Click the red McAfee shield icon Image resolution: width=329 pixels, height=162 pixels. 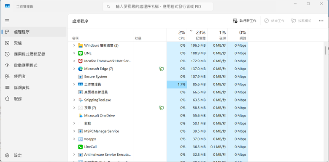[x=81, y=61]
